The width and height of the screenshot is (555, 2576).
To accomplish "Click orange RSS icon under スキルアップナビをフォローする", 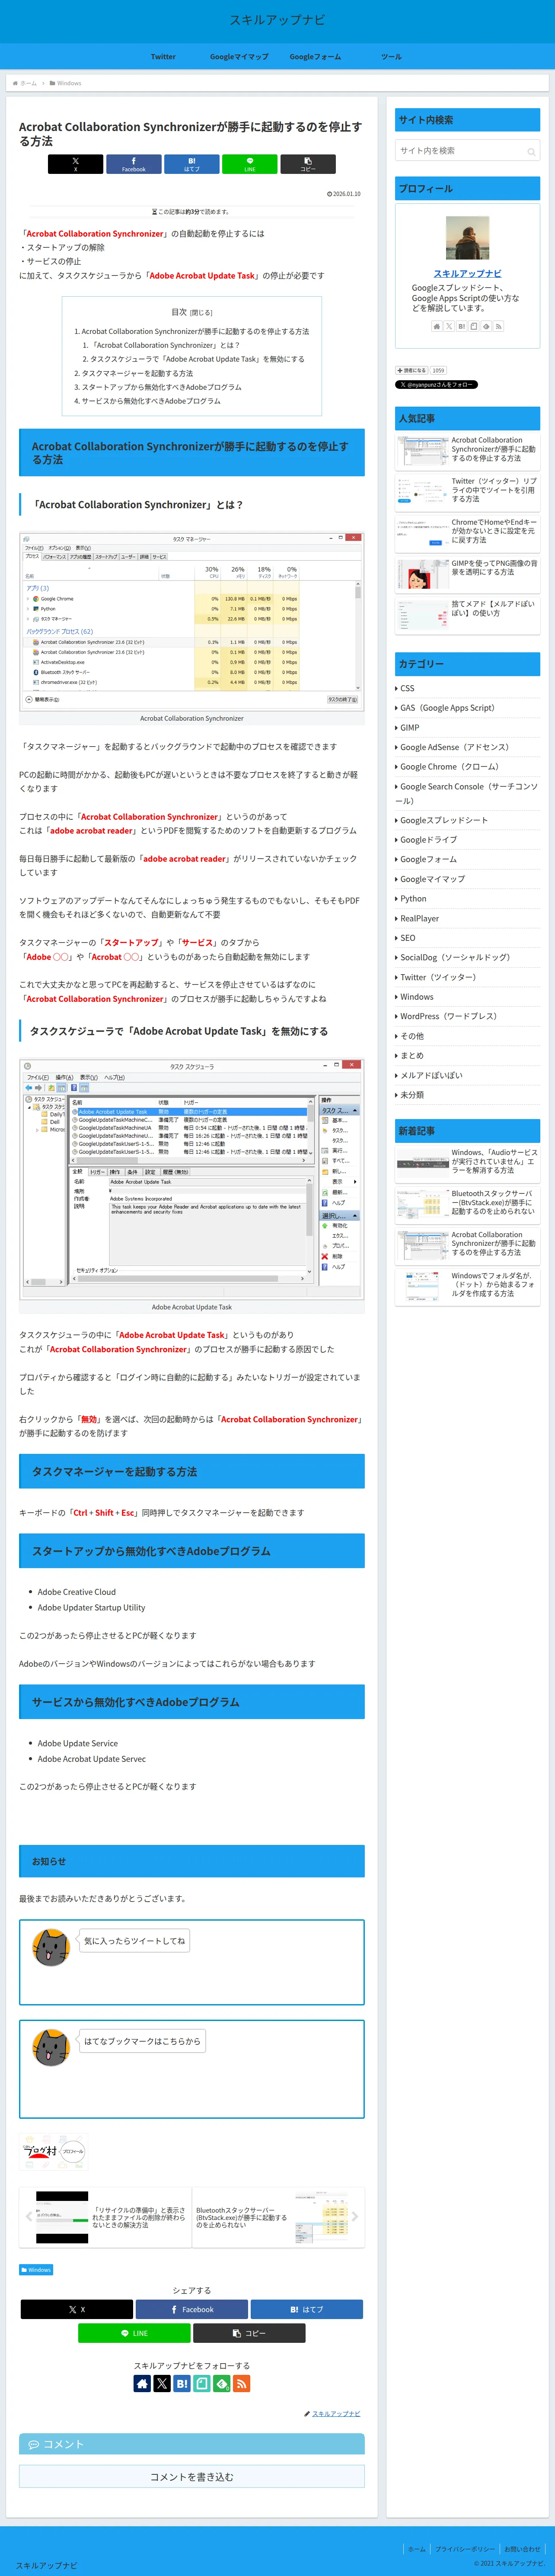I will 241,2383.
